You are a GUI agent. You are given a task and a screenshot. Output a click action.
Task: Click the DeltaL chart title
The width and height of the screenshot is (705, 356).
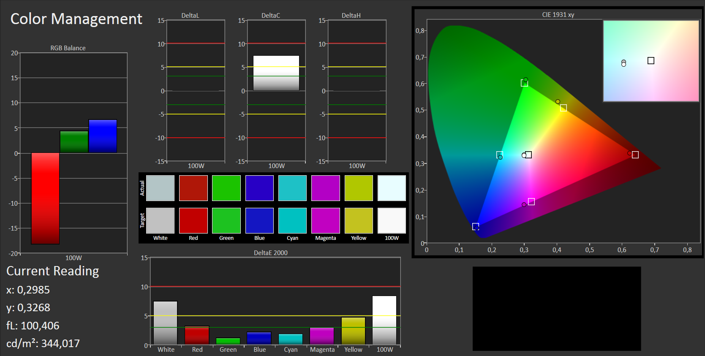pos(190,16)
